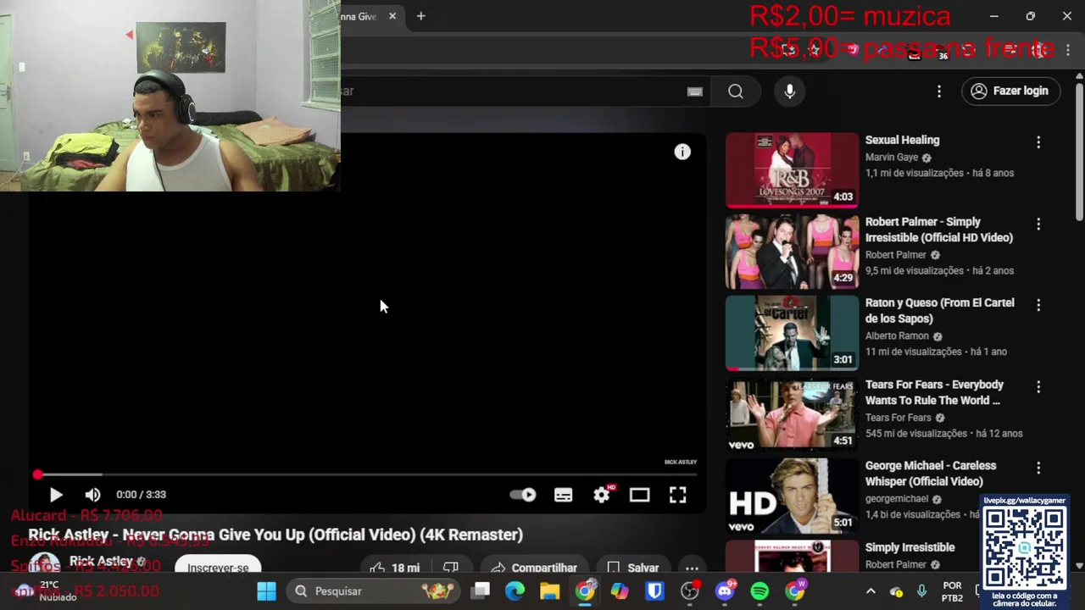The image size is (1085, 610).
Task: Toggle subtitles/closed captions in the player
Action: point(564,495)
